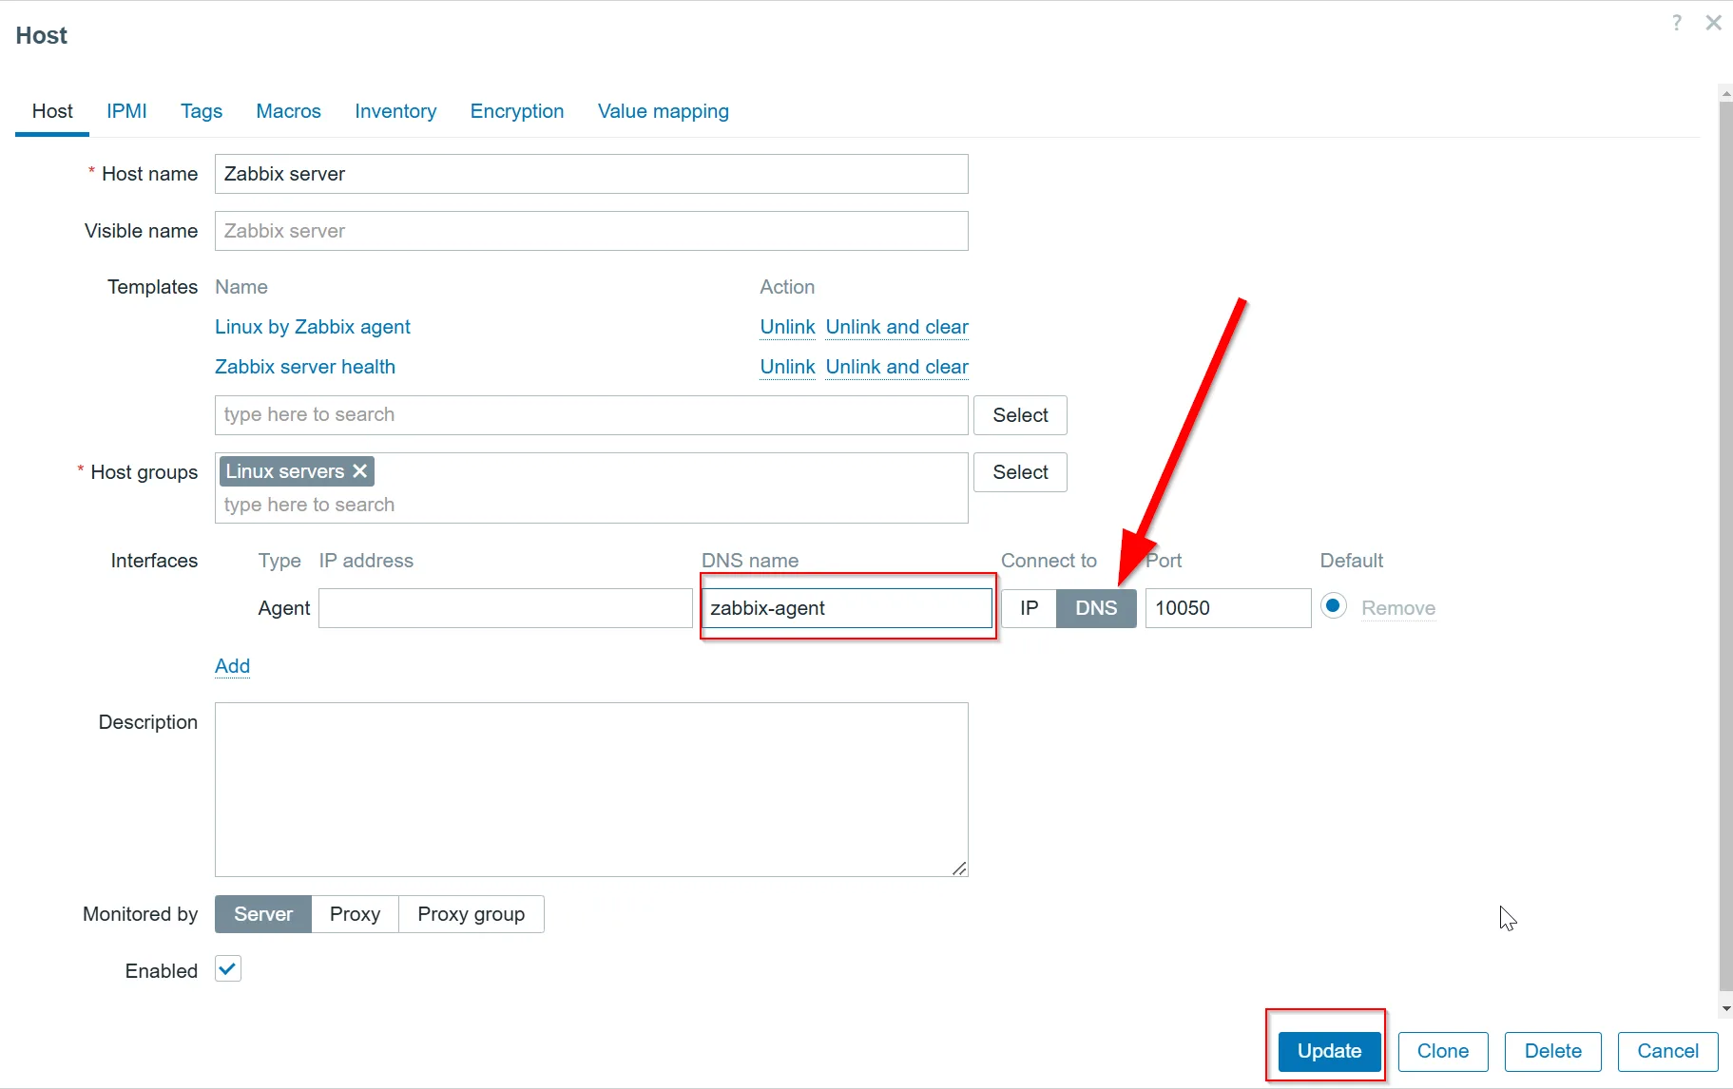Choose Proxy for Monitored by
Screen dimensions: 1733x1089
[x=355, y=914]
